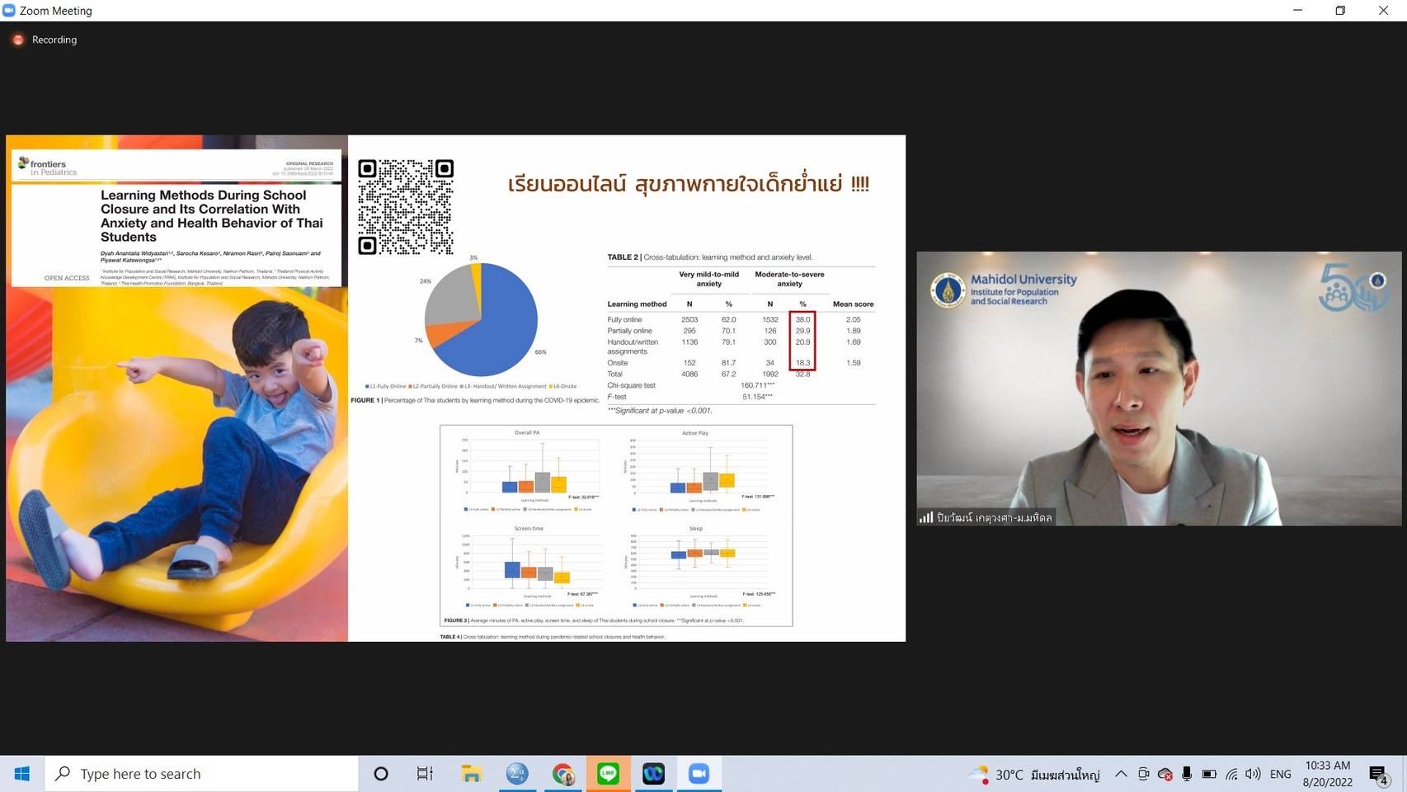1407x792 pixels.
Task: Open the Windows Start menu
Action: tap(22, 774)
